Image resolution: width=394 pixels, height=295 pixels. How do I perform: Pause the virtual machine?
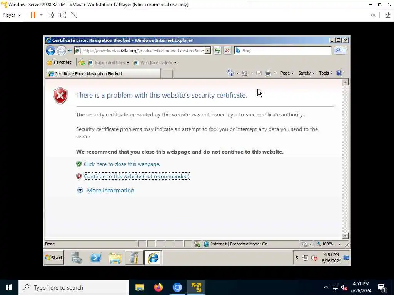33,15
